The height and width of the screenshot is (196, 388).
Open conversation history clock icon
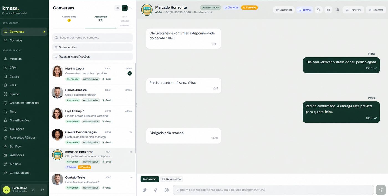pos(328,10)
